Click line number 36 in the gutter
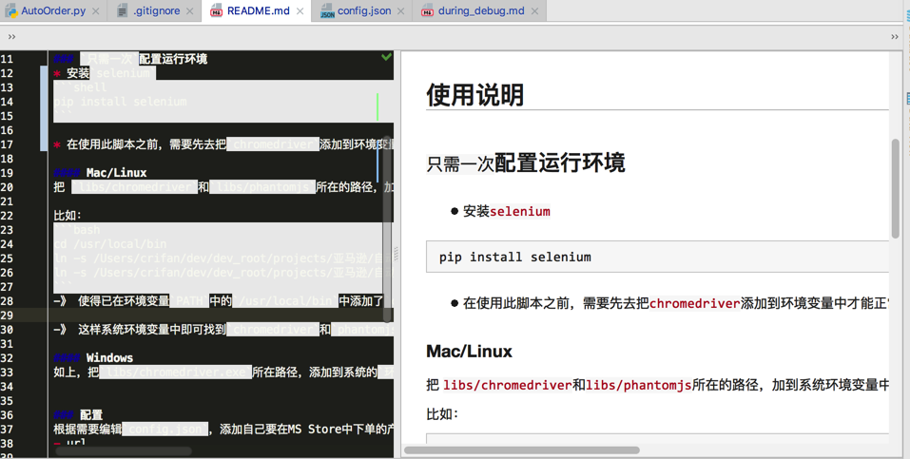This screenshot has width=910, height=459. (7, 415)
